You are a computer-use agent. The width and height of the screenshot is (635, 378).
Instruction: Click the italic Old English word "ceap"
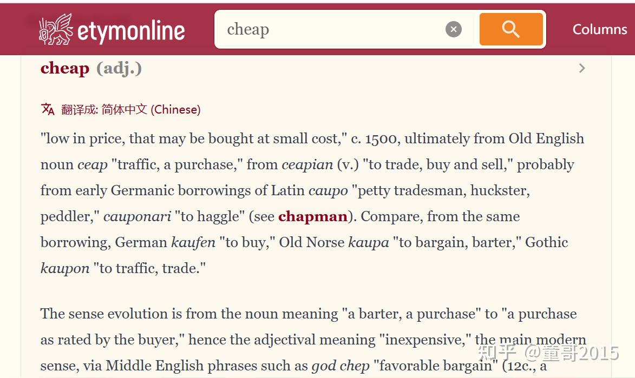93,164
